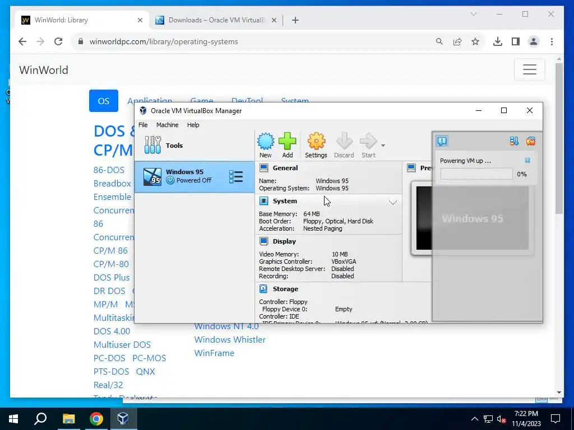
Task: Reload the WinWorld page
Action: point(58,41)
